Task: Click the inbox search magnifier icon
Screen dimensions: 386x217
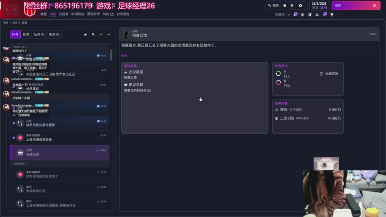Action: point(93,34)
